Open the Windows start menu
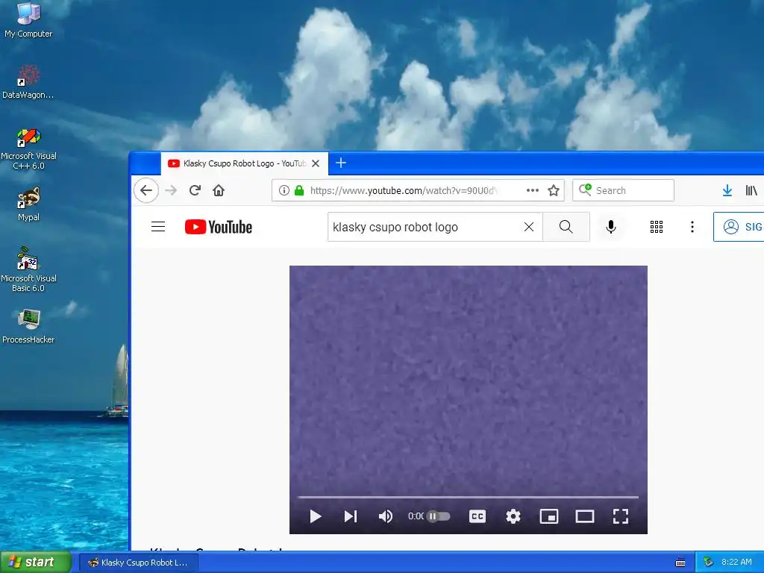 35,562
